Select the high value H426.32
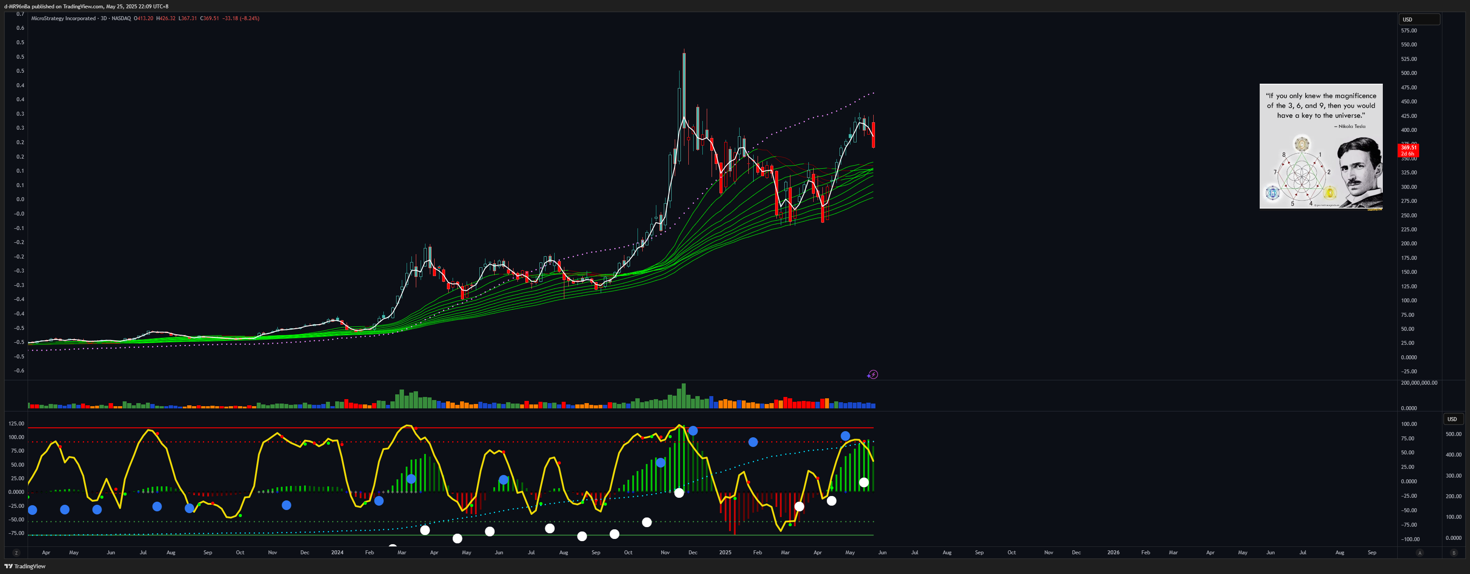1470x574 pixels. pos(166,18)
